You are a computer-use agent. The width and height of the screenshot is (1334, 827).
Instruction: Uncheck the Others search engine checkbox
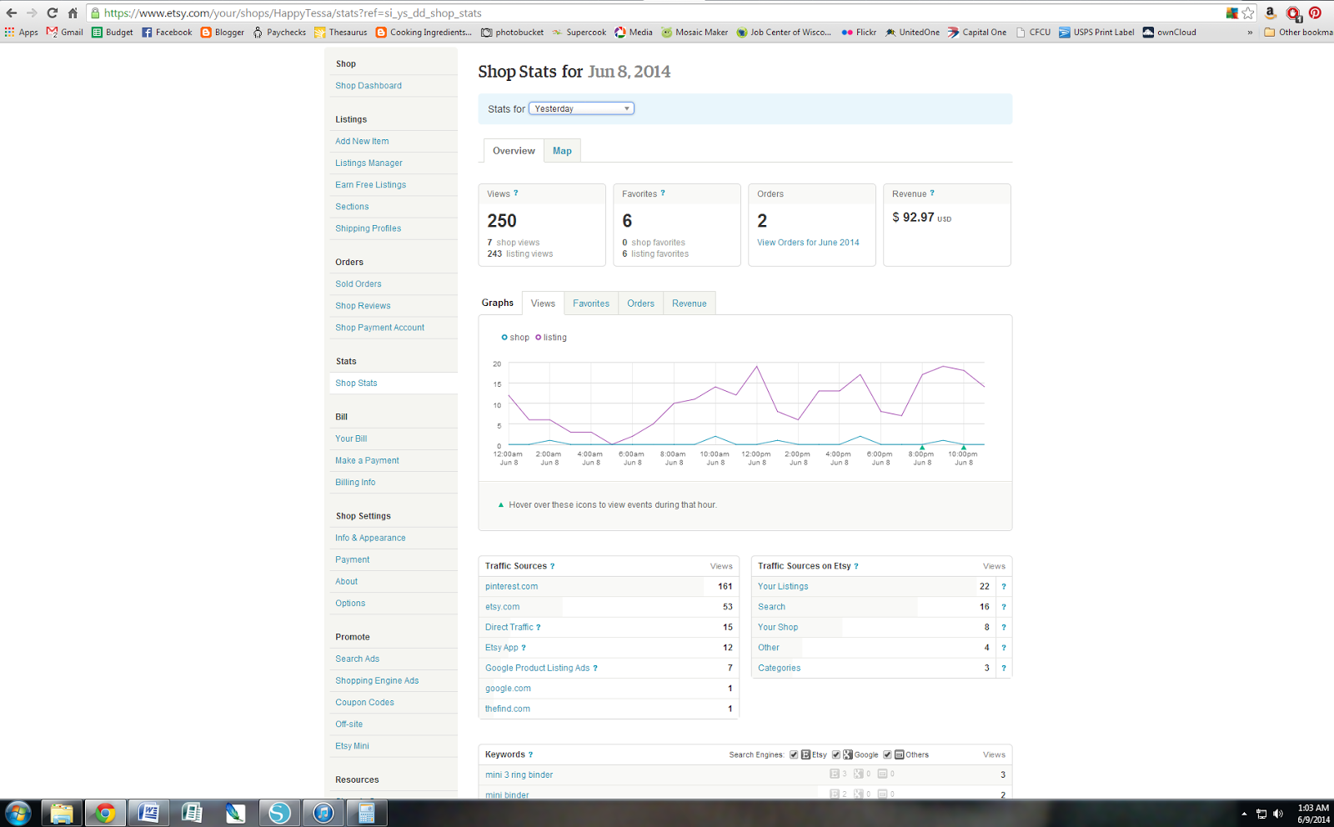(x=887, y=754)
